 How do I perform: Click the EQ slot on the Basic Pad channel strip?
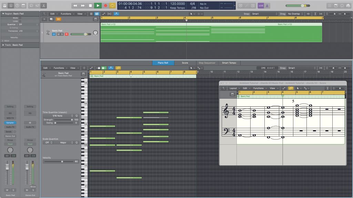pos(10,113)
